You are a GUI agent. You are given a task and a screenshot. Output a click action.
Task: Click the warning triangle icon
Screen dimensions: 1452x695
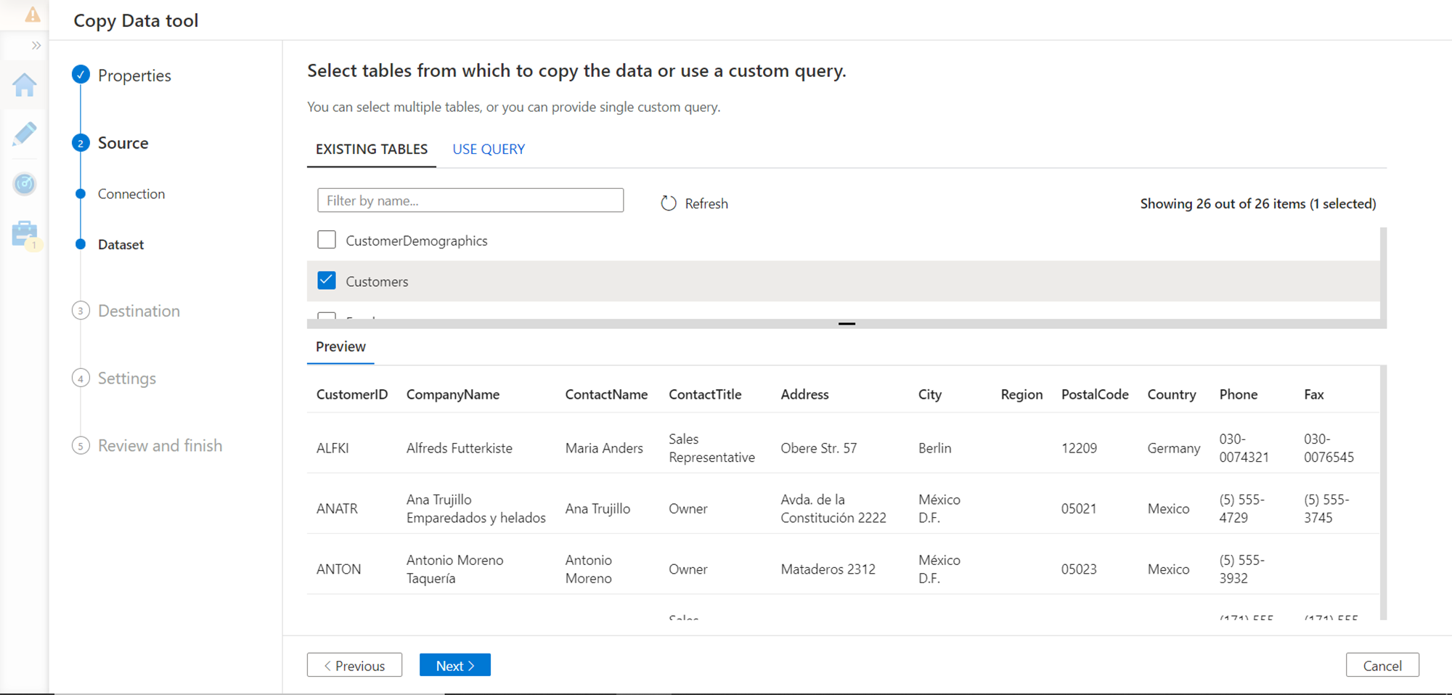coord(33,15)
